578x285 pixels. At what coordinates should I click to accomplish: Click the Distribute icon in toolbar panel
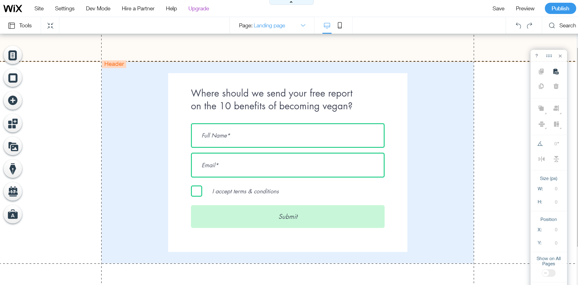[542, 124]
